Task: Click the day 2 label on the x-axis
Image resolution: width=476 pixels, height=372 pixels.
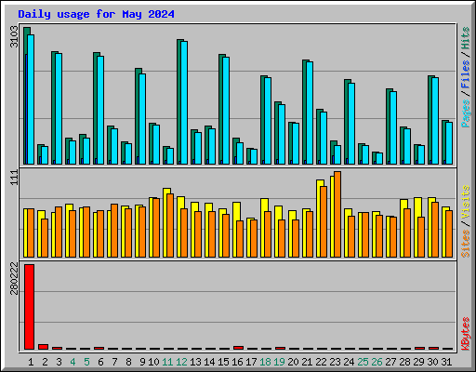Action: pyautogui.click(x=45, y=362)
